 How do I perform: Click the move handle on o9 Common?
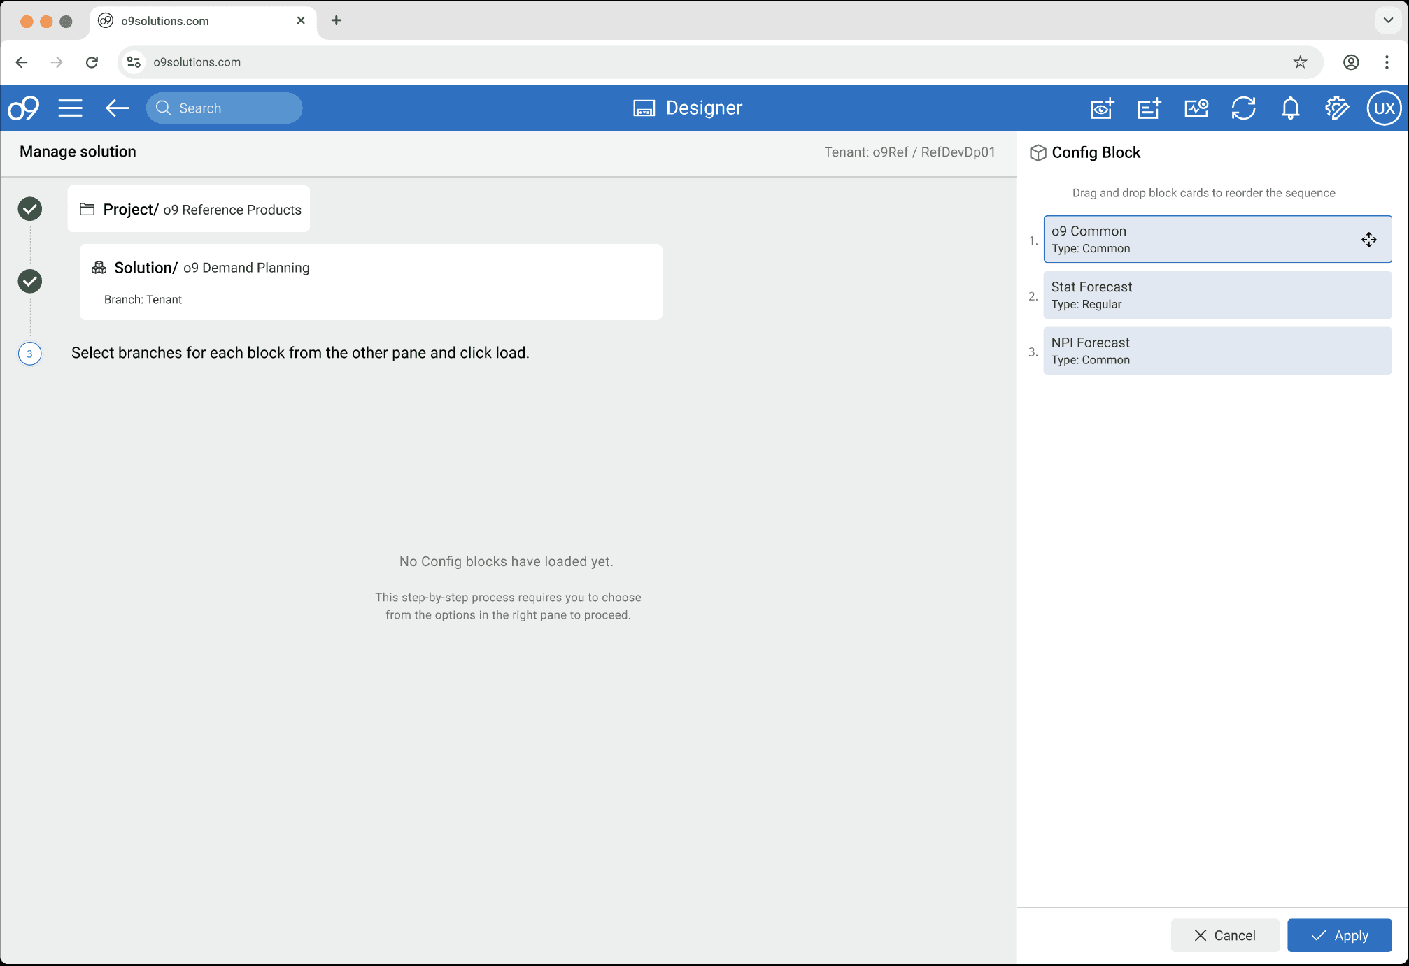1369,240
